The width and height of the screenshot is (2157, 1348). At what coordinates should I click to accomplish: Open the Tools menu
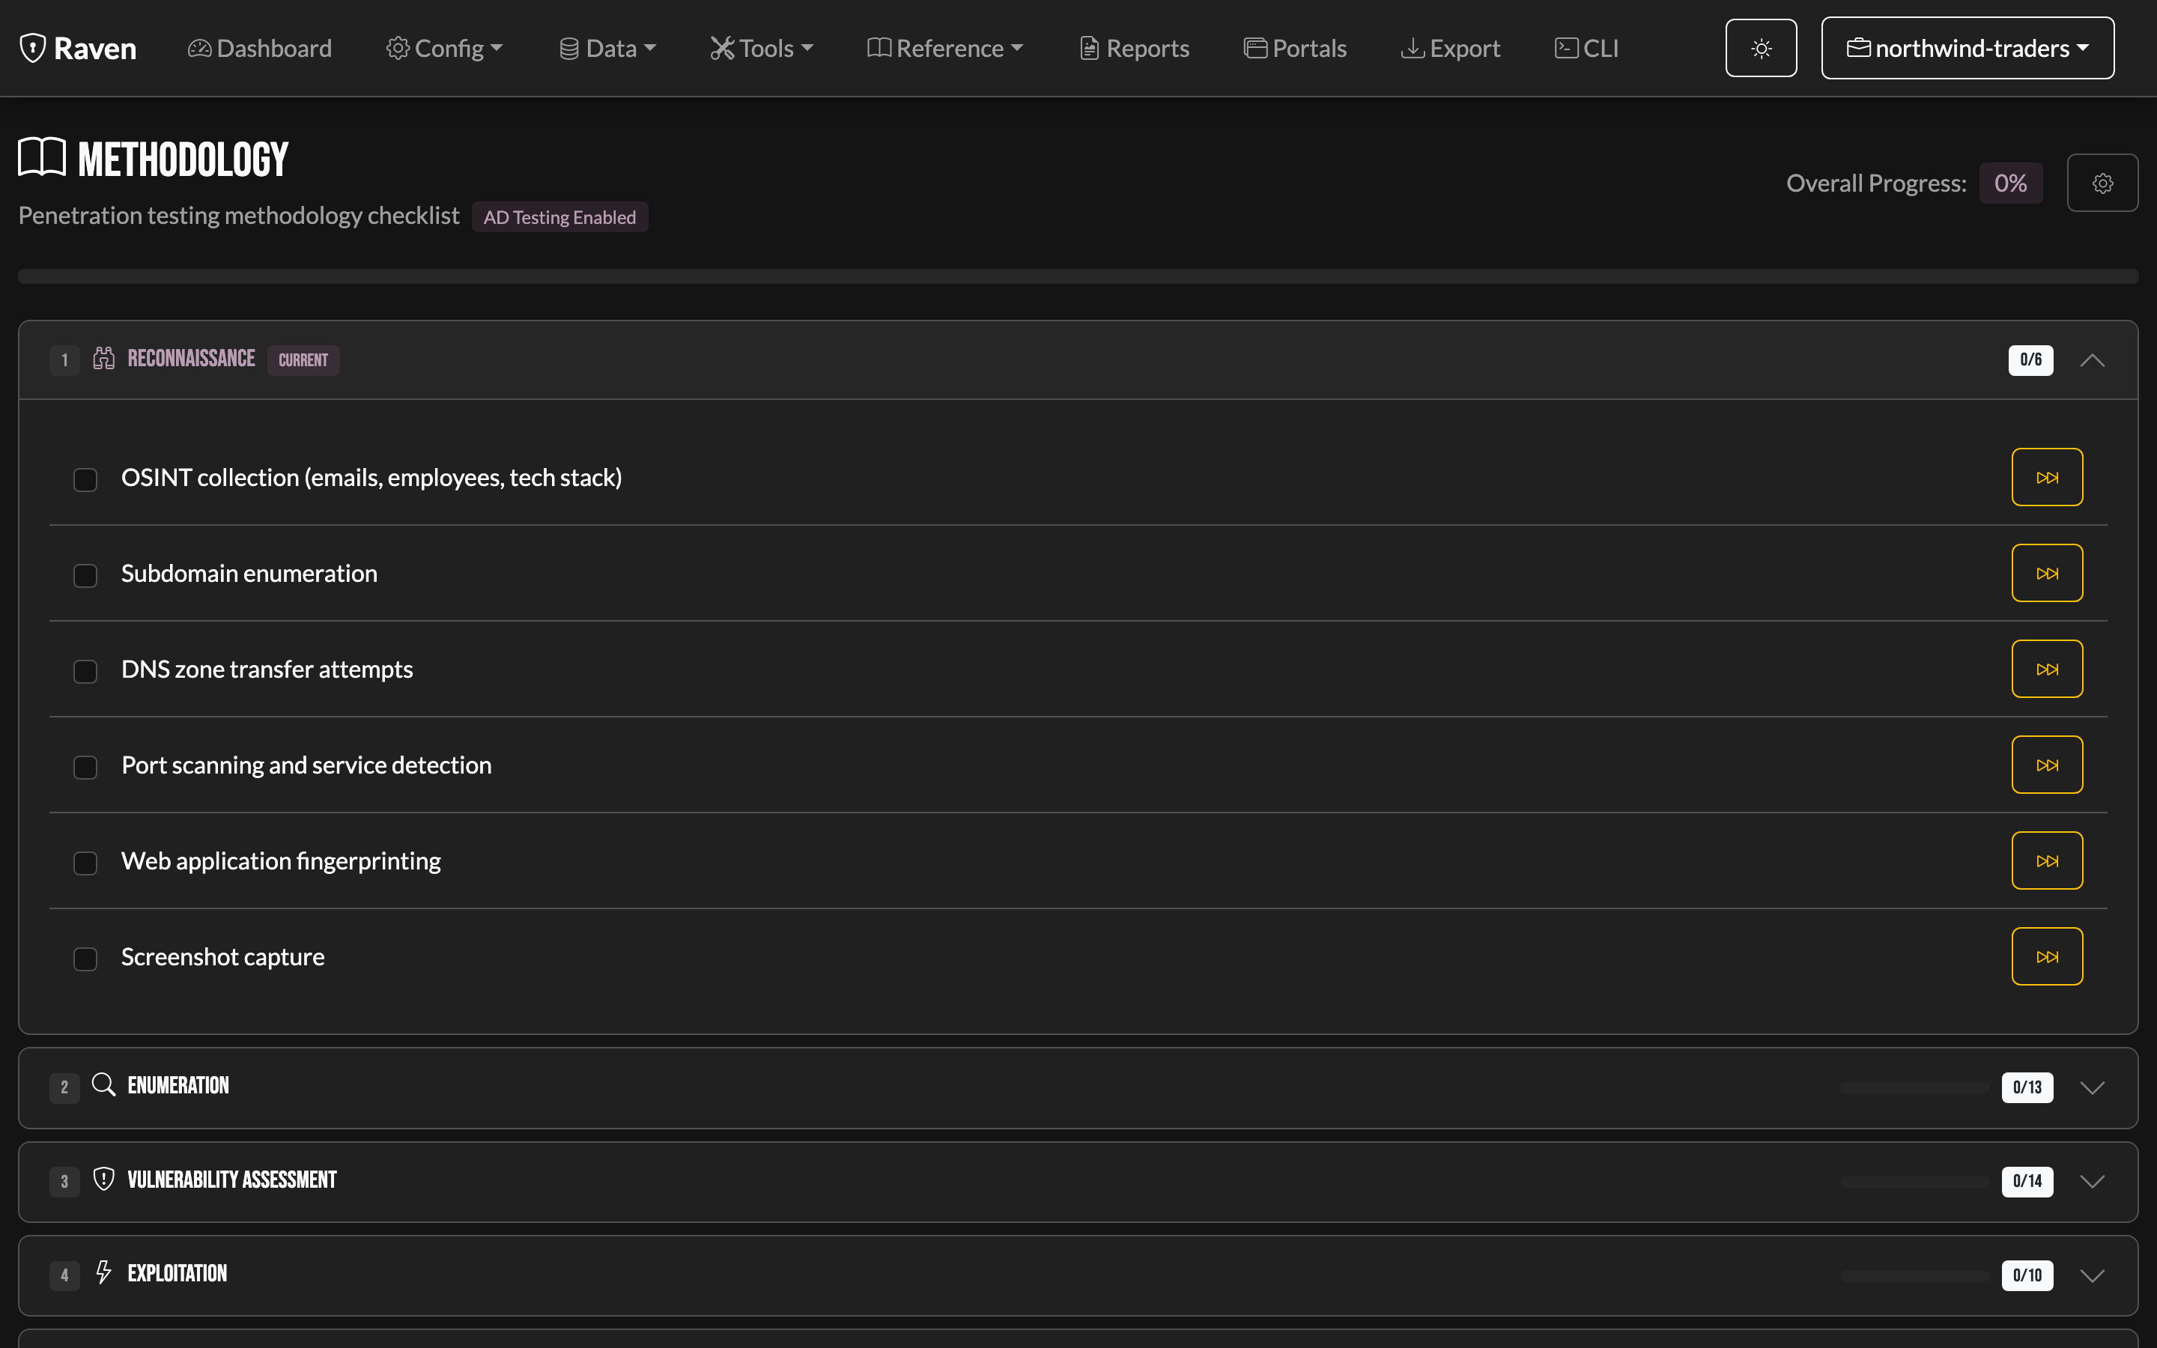[x=761, y=48]
